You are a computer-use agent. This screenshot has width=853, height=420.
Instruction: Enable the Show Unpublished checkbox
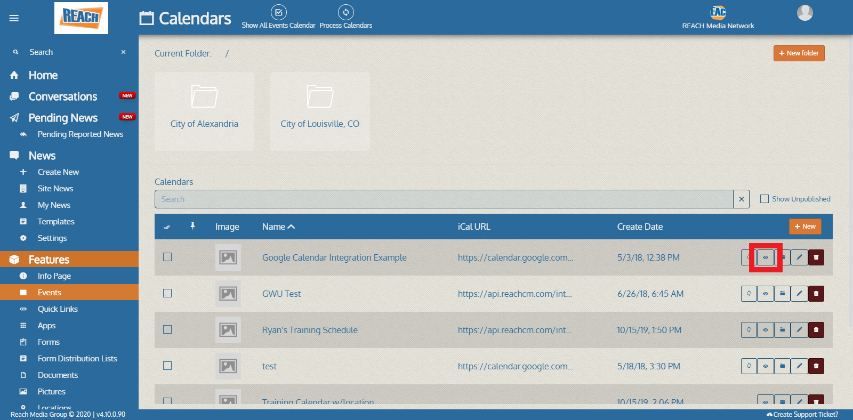click(765, 199)
